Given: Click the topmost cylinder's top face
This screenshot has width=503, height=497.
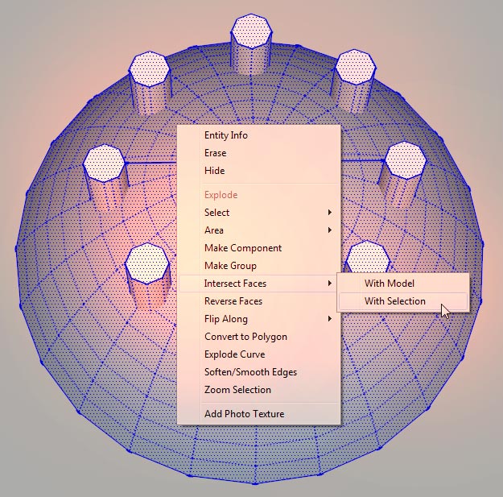Looking at the screenshot, I should (251, 31).
